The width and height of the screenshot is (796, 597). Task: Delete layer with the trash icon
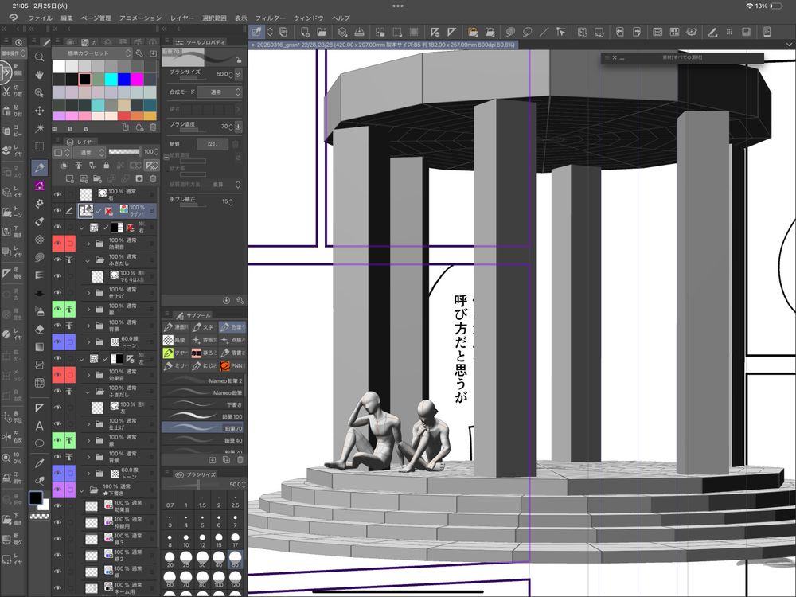[153, 177]
